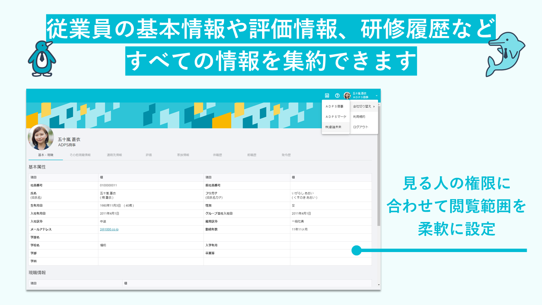Switch to the その他現職情報 tab
Image resolution: width=542 pixels, height=305 pixels.
click(80, 155)
